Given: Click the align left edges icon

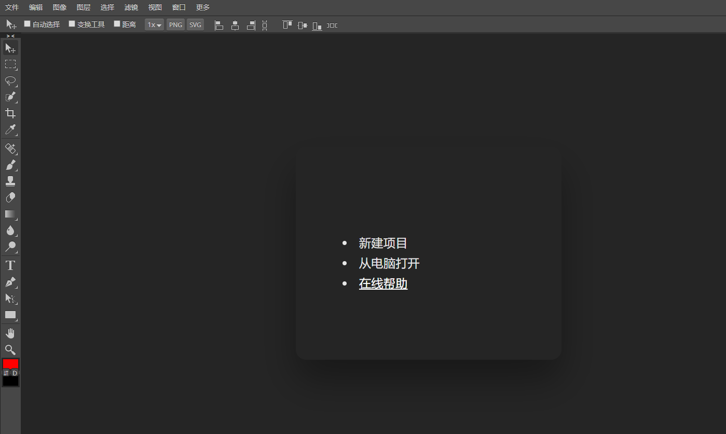Looking at the screenshot, I should [219, 25].
